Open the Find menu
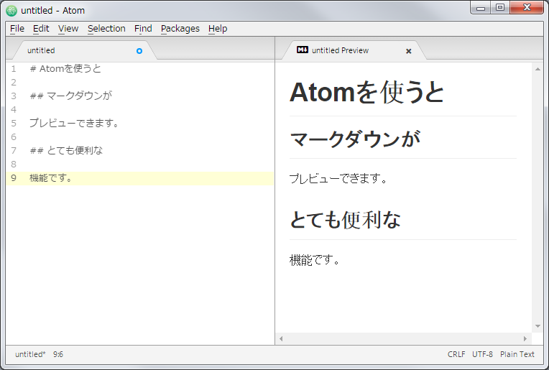 pos(143,29)
